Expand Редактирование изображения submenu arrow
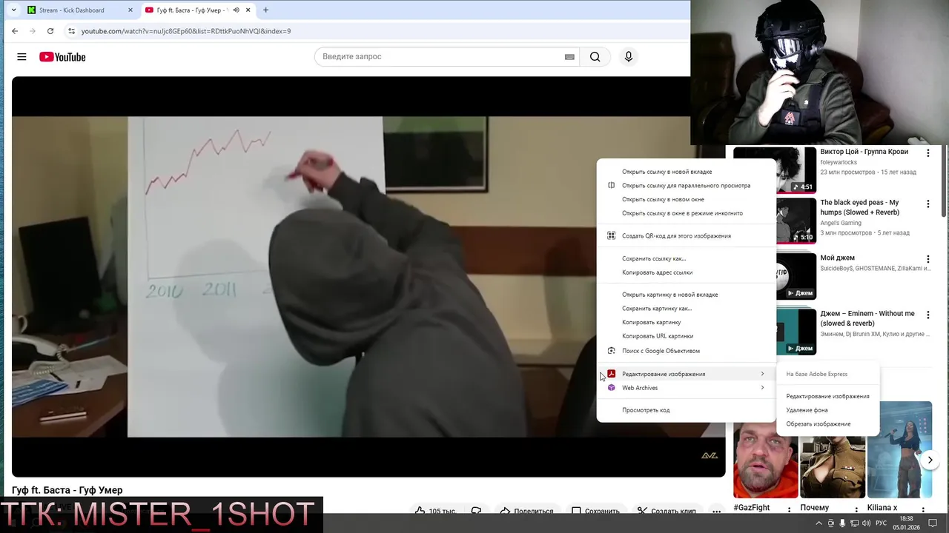Image resolution: width=949 pixels, height=533 pixels. [762, 374]
